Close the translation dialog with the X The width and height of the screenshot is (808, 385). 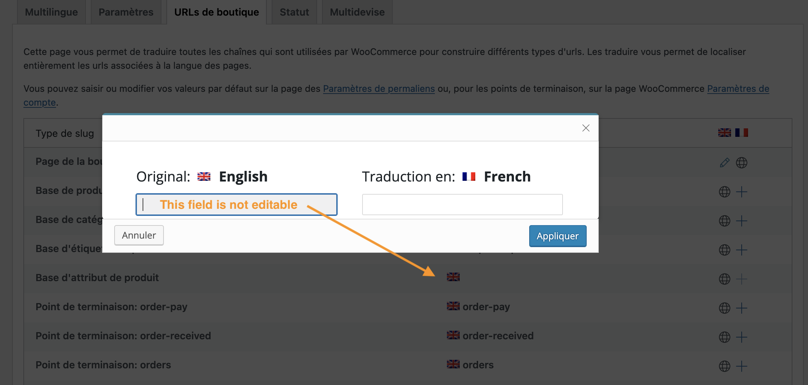pyautogui.click(x=586, y=128)
